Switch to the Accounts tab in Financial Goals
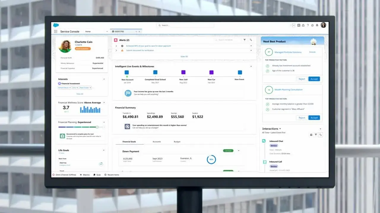 click(157, 142)
